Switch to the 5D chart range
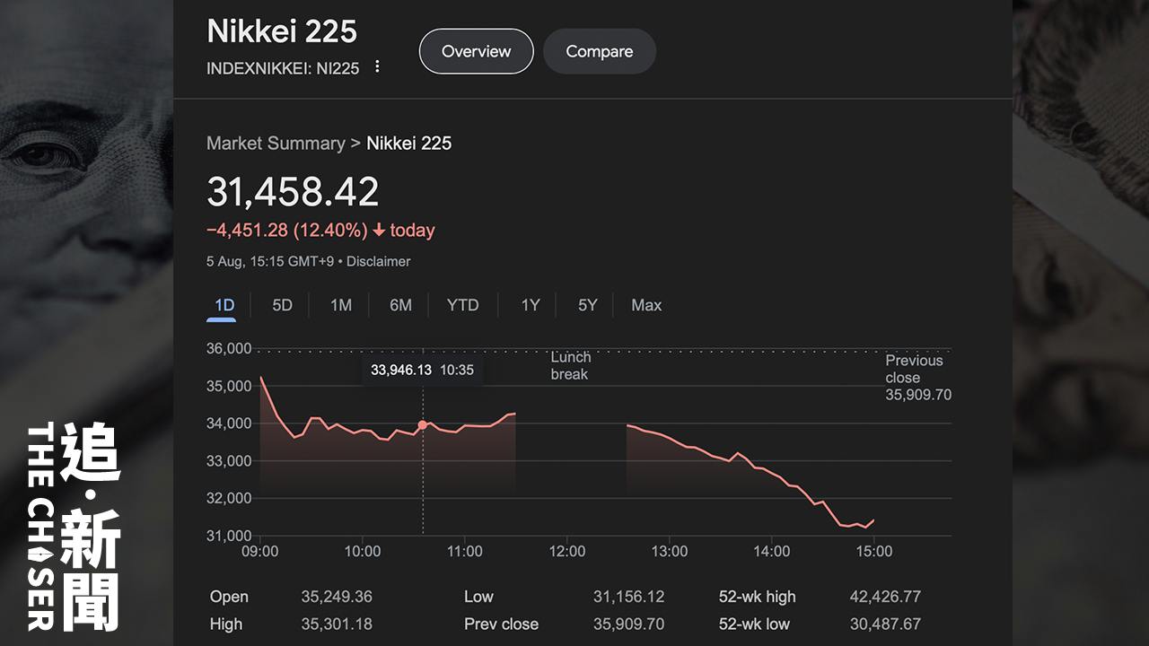This screenshot has height=646, width=1149. 282,305
